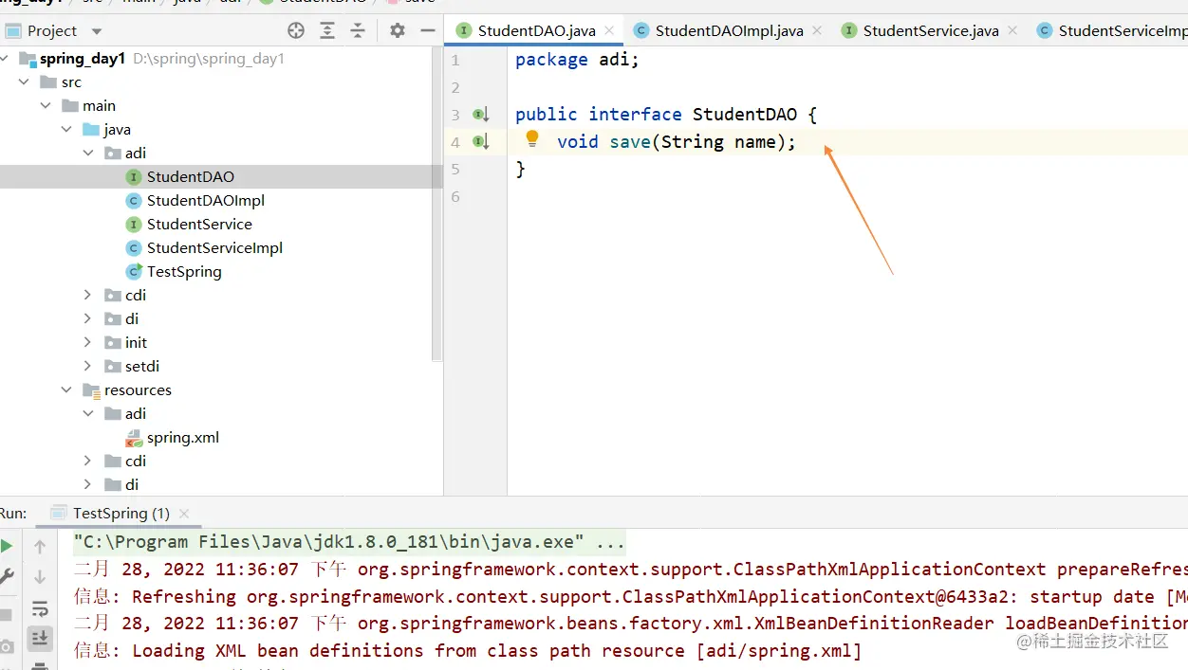Collapse the adi package under java
This screenshot has height=670, width=1188.
tap(88, 154)
